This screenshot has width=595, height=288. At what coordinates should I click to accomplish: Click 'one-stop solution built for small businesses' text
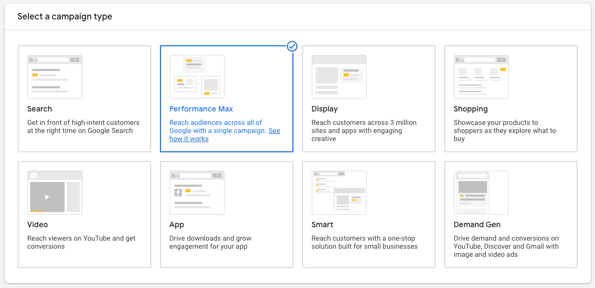pos(365,242)
